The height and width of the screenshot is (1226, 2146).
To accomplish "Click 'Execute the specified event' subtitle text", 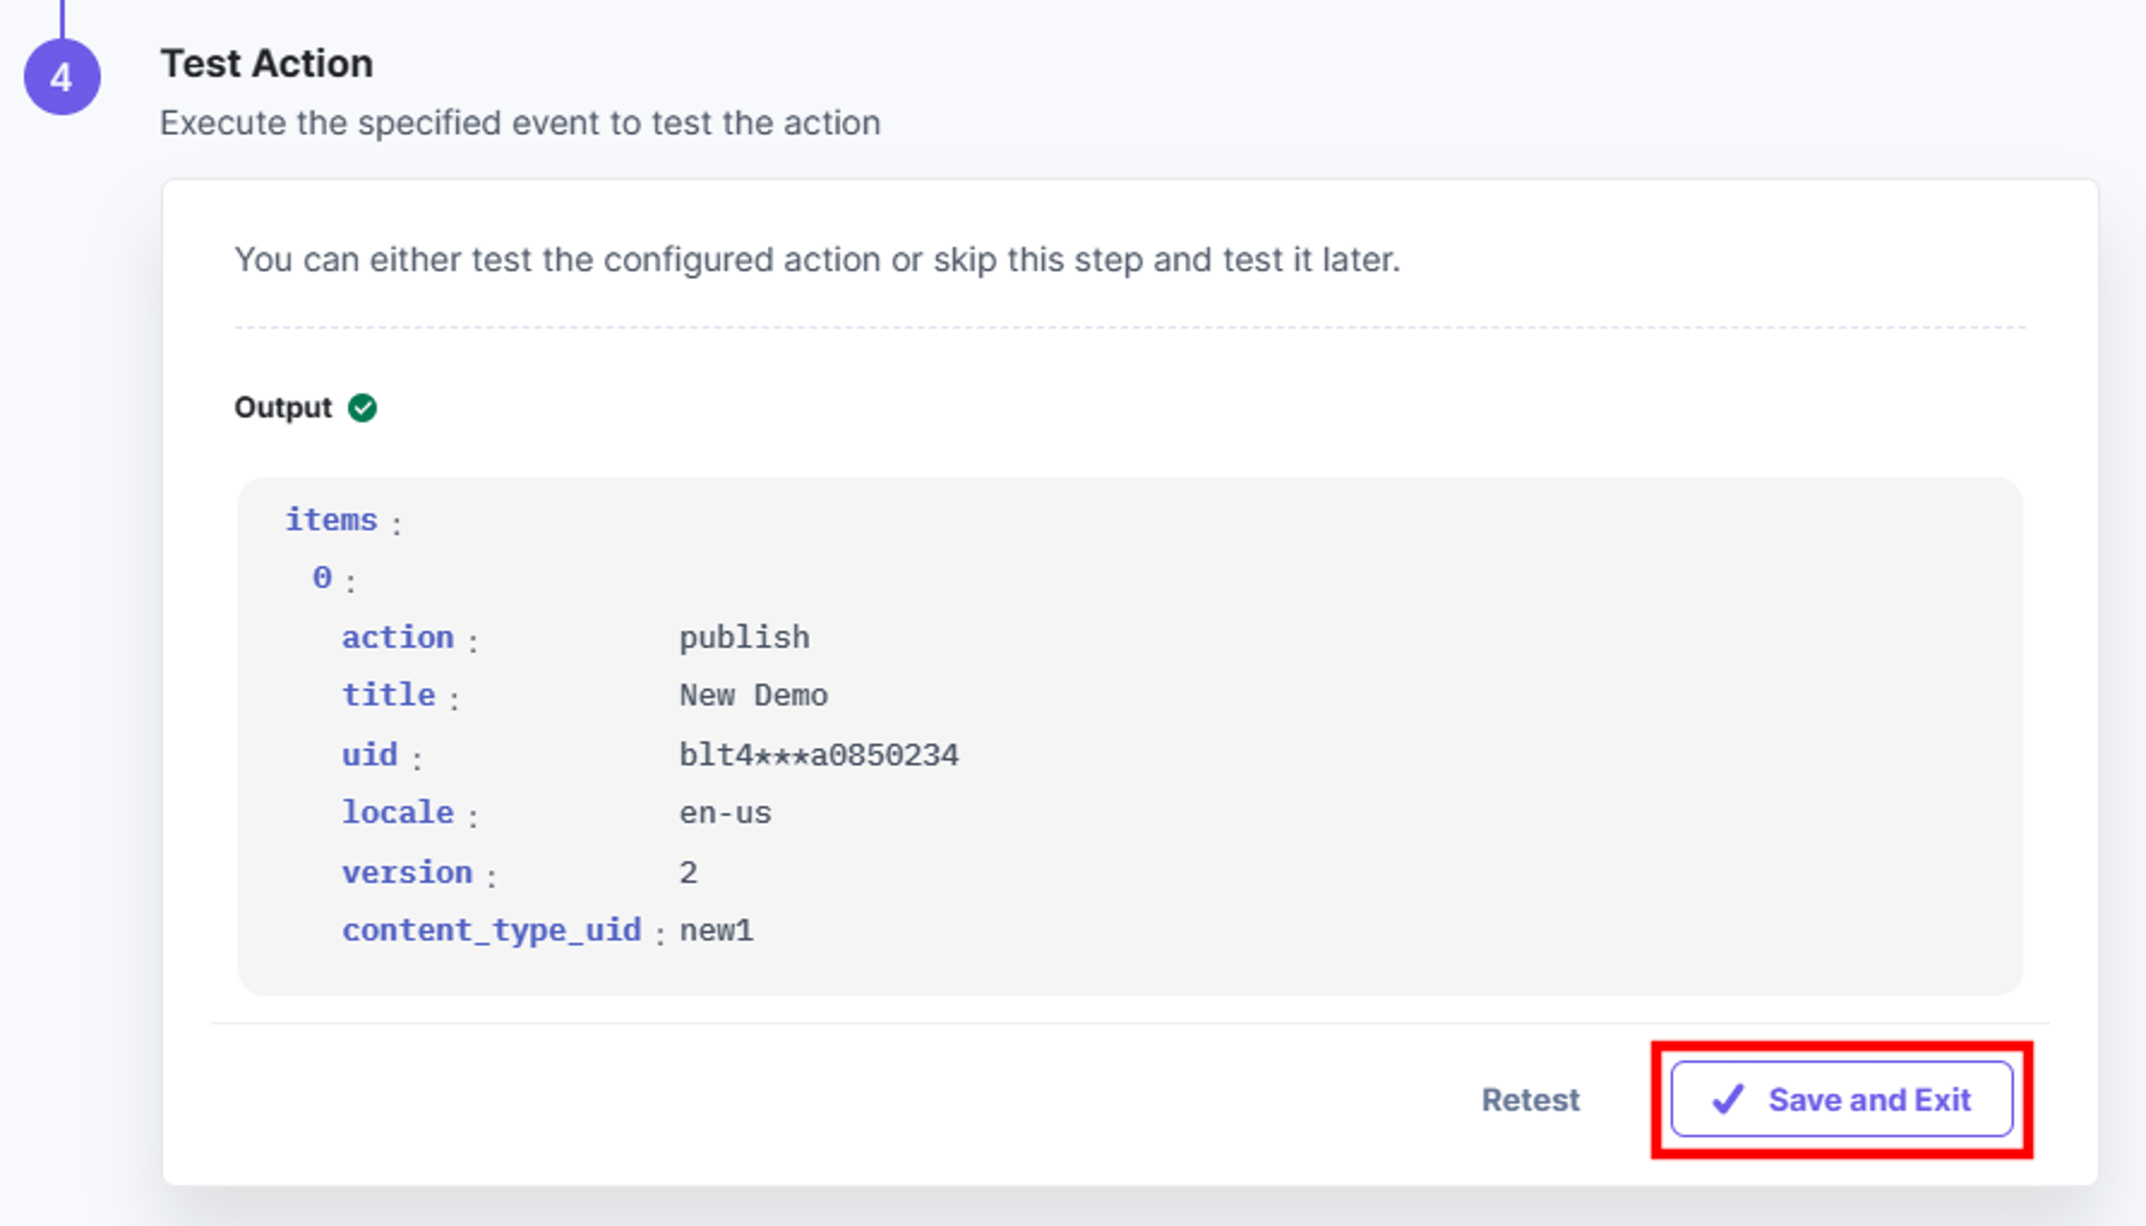I will click(x=520, y=123).
